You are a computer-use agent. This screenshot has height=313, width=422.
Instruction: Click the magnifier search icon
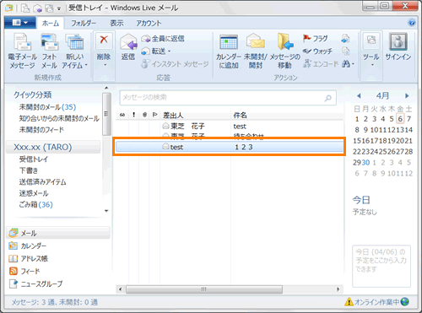328,98
